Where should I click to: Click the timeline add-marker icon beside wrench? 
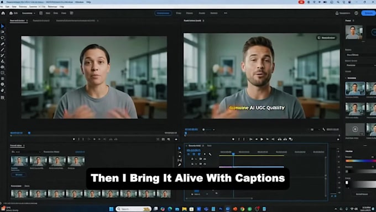(x=205, y=154)
